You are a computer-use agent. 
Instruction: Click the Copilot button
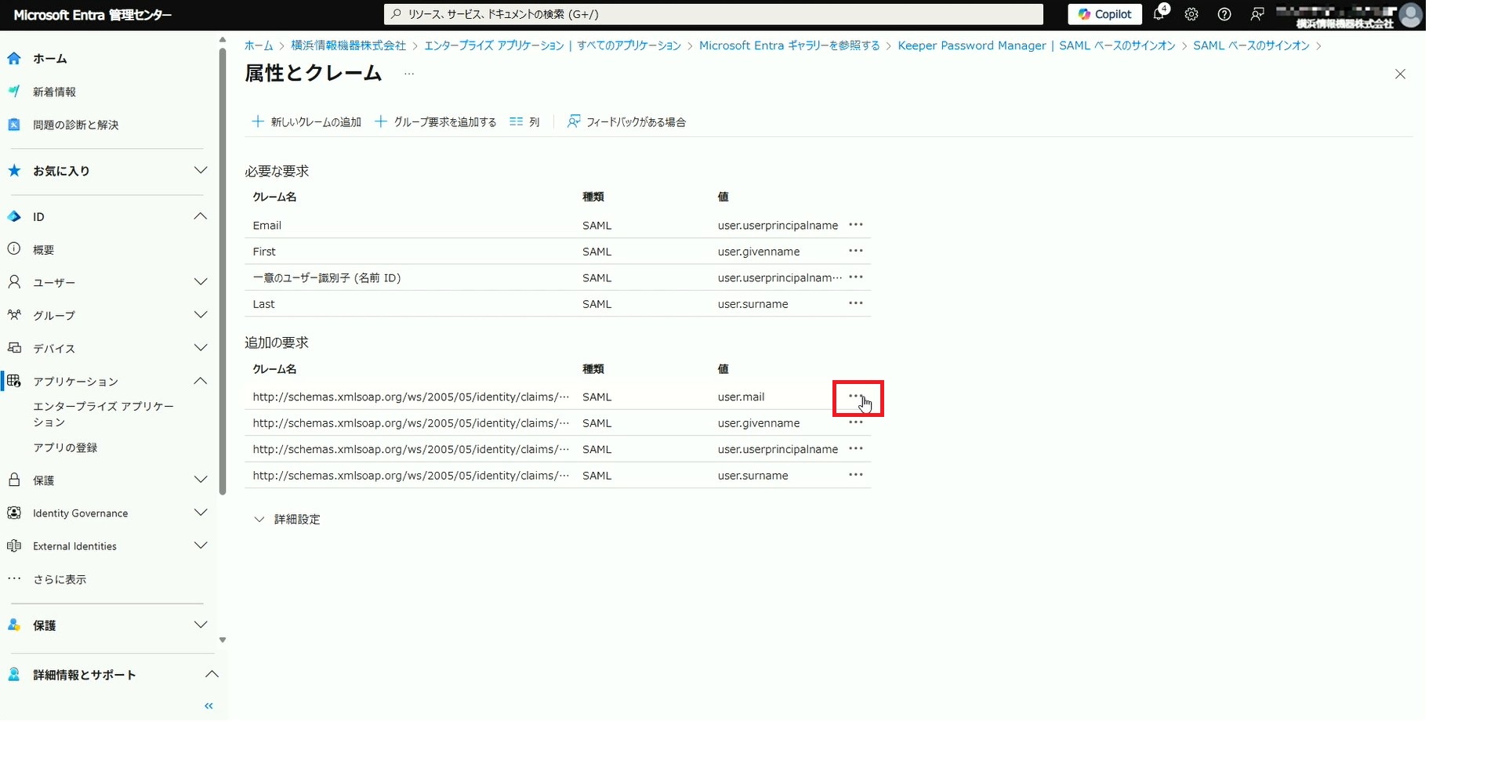pyautogui.click(x=1104, y=14)
